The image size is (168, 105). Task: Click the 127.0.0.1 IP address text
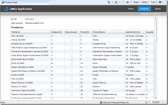[x=30, y=19]
